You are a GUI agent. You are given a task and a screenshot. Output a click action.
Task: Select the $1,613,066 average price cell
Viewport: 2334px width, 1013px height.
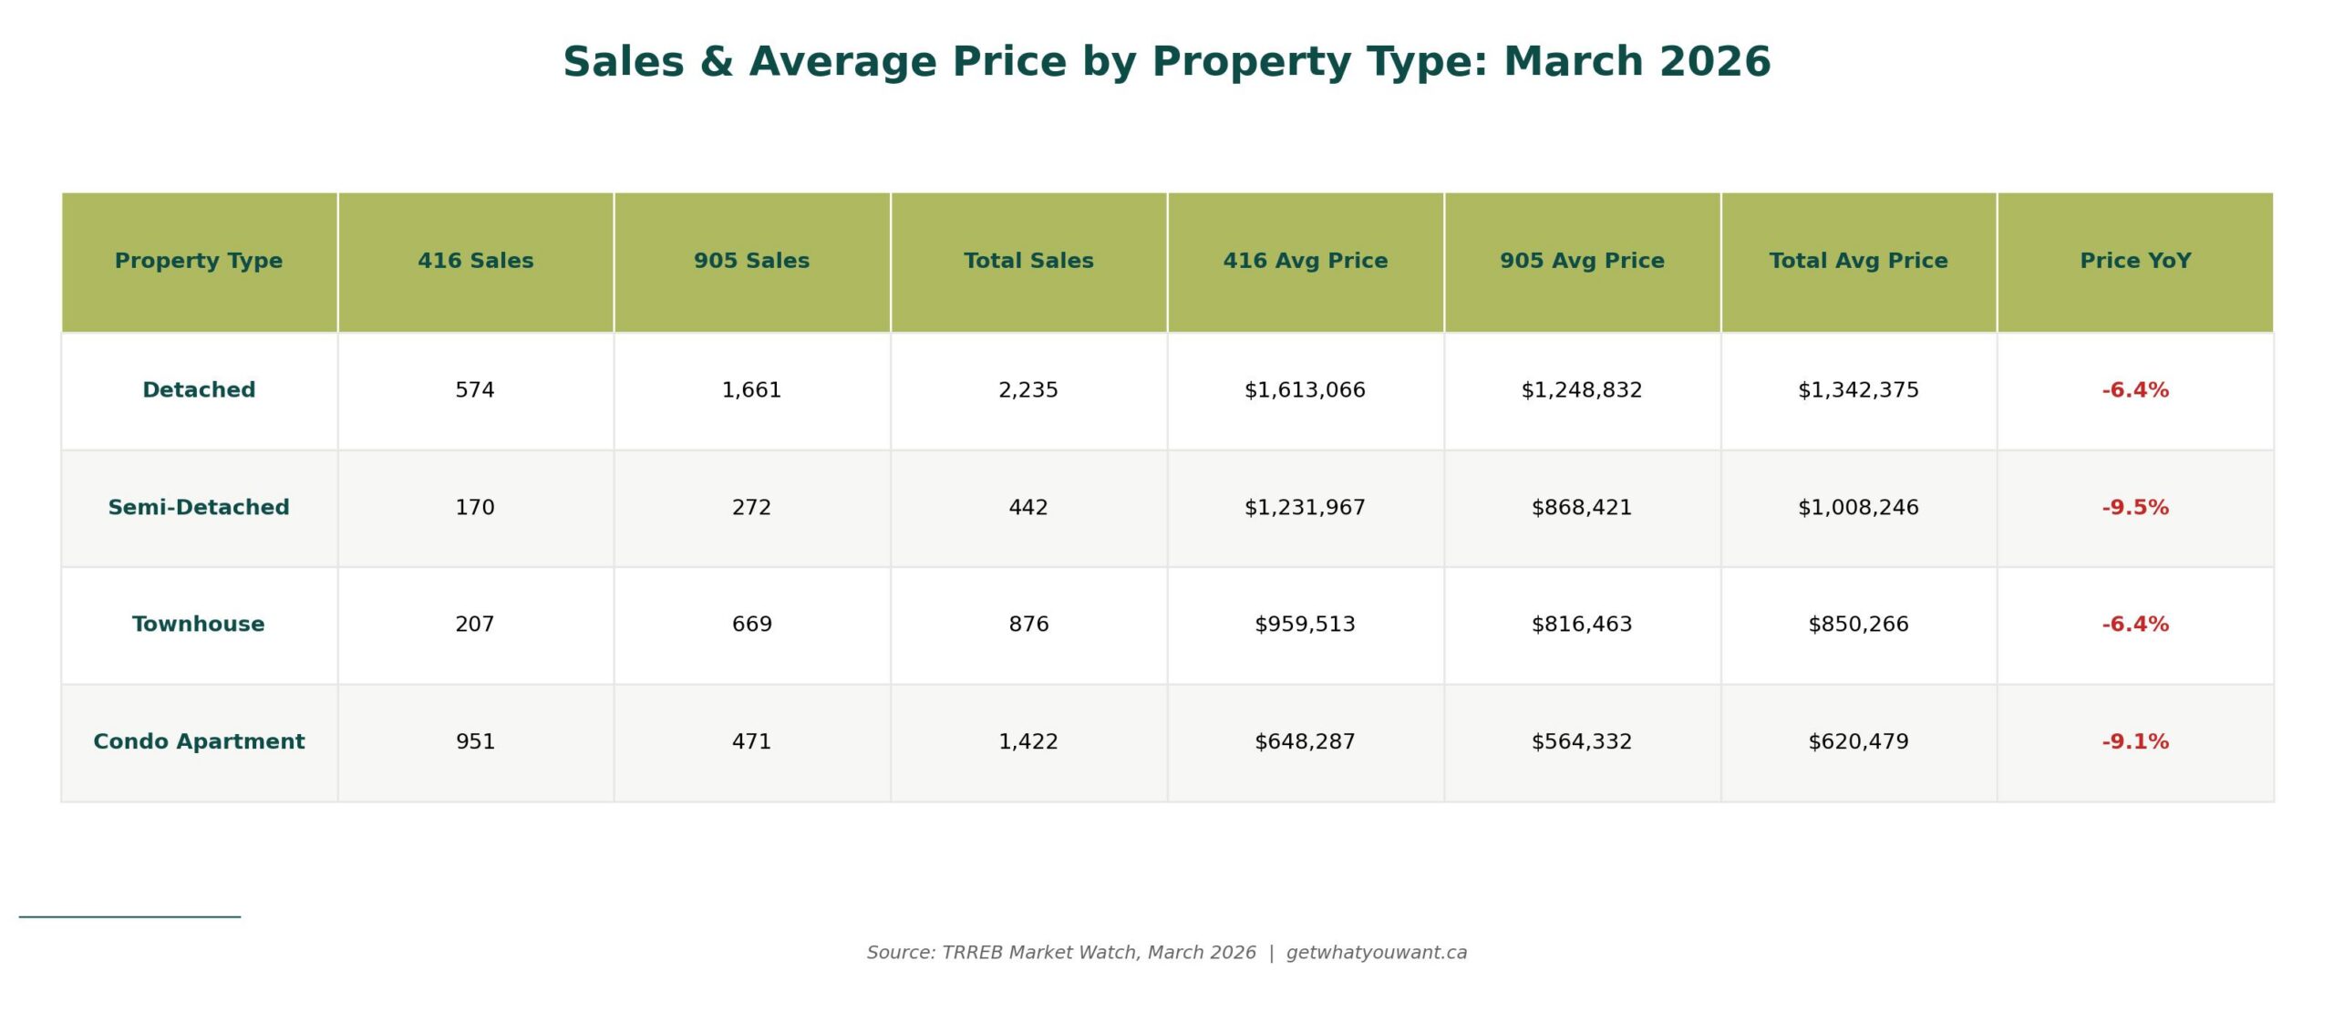click(1305, 390)
